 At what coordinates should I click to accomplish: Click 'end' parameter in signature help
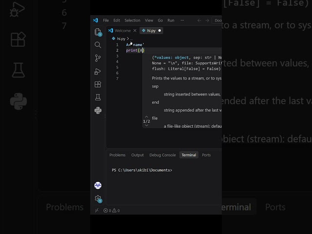(x=156, y=102)
